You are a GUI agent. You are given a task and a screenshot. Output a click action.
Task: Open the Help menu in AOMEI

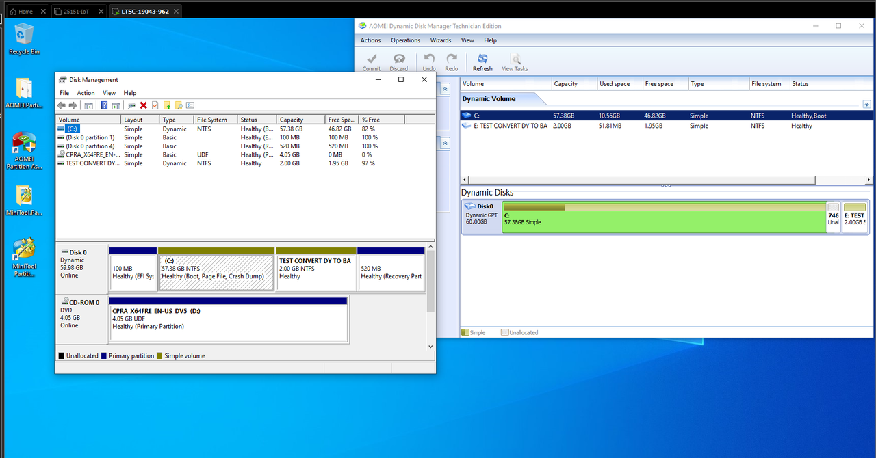click(x=490, y=40)
